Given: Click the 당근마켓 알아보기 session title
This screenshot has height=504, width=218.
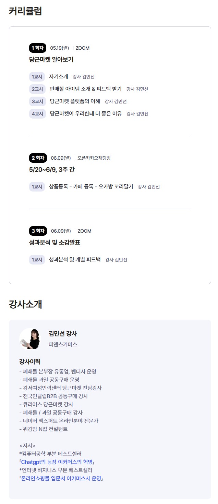Looking at the screenshot, I should (x=51, y=60).
